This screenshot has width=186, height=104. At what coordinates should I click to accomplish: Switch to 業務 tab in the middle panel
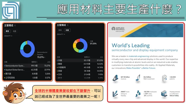(60, 30)
